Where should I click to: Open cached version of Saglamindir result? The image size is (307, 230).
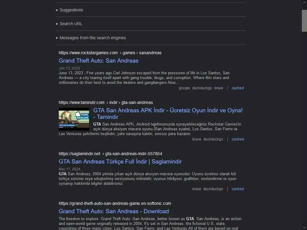pyautogui.click(x=238, y=189)
